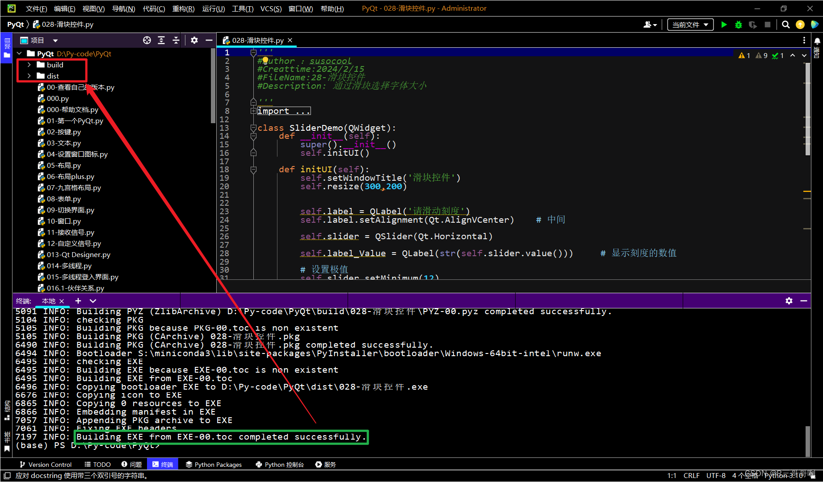The height and width of the screenshot is (482, 823).
Task: Click the intention lightbulb on line 2
Action: point(265,60)
